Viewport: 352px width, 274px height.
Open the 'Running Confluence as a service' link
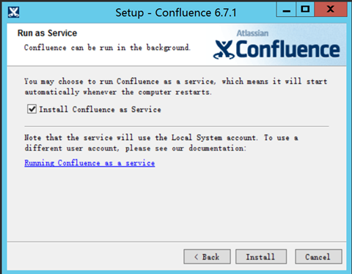[x=89, y=163]
